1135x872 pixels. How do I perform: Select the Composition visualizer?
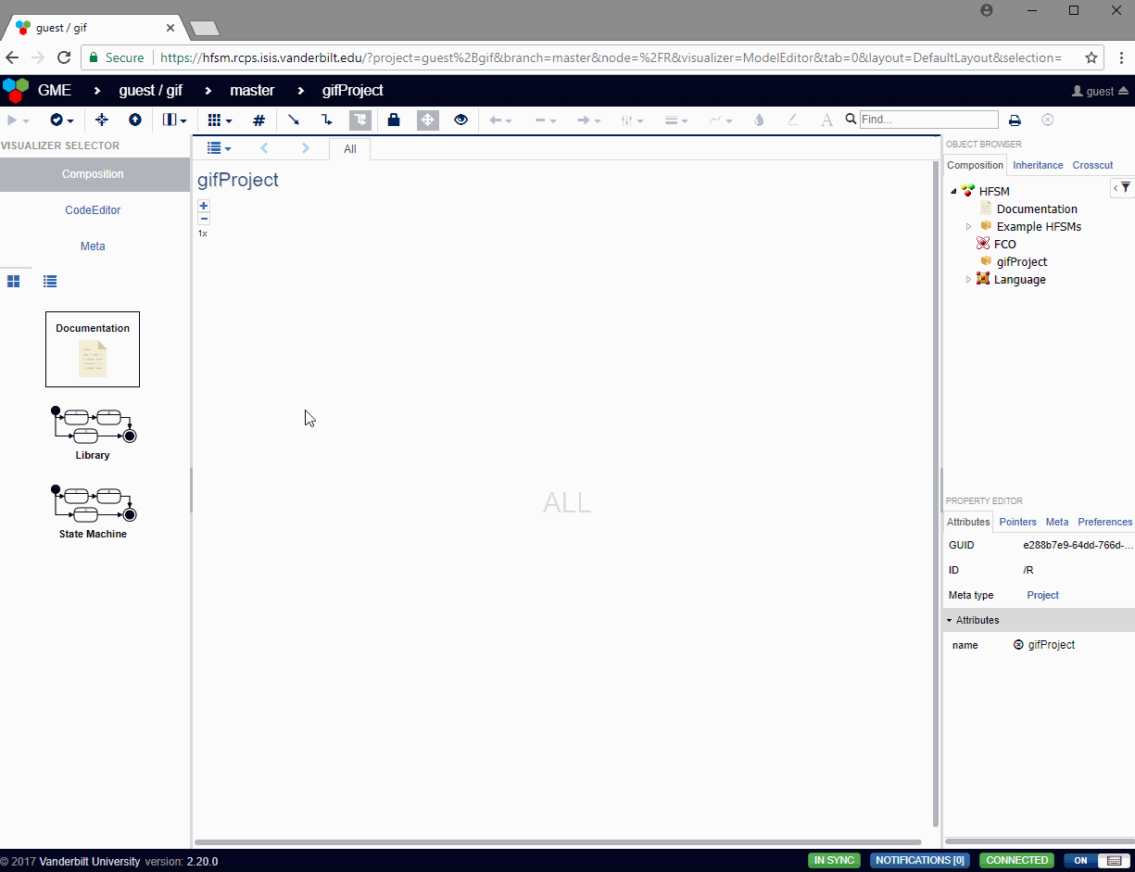point(93,174)
